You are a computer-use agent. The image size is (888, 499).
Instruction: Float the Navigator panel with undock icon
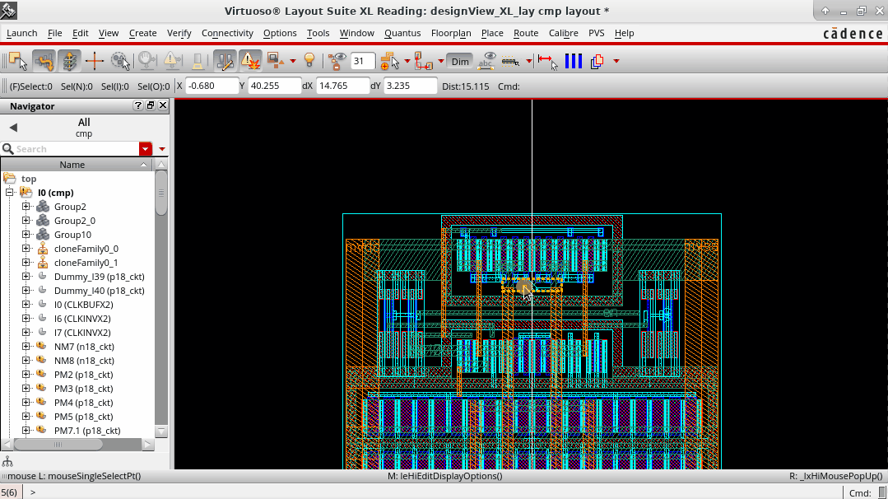(150, 105)
